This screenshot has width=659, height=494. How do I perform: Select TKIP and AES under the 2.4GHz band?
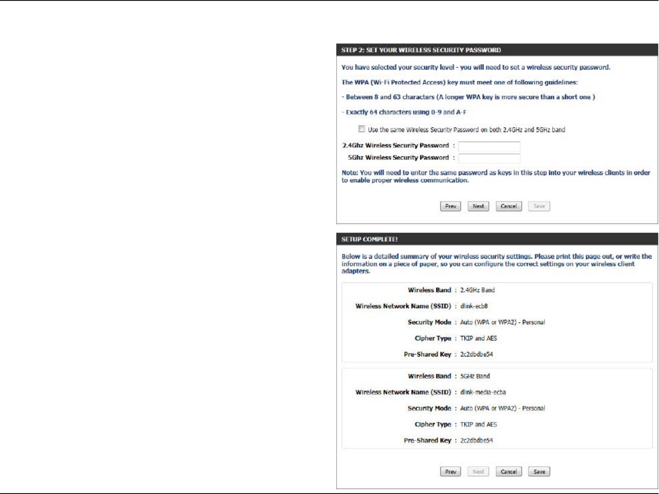coord(478,338)
